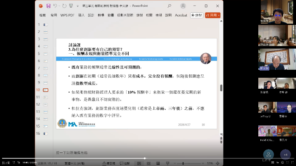Toggle the 備忘稿 (Notes) status bar button
The width and height of the screenshot is (296, 166).
click(x=109, y=163)
